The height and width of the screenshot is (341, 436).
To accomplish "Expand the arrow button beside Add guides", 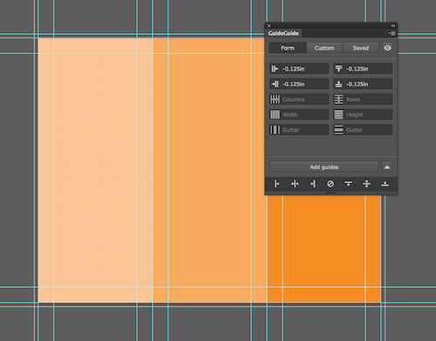I will point(387,167).
